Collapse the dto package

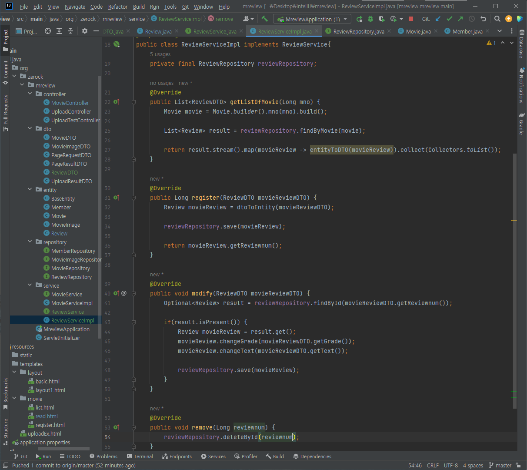30,129
